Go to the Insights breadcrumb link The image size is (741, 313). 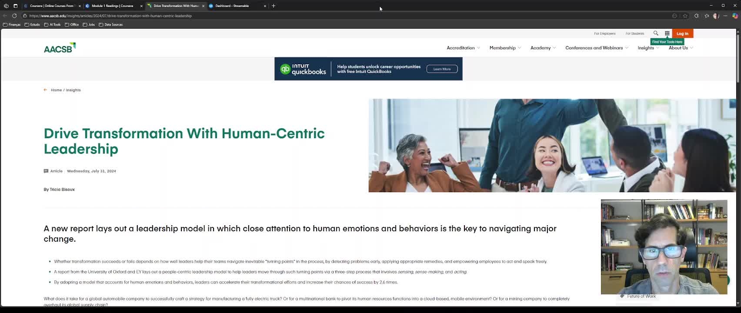coord(73,90)
